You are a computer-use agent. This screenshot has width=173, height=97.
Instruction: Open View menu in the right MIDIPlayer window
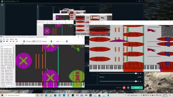[x=96, y=24]
